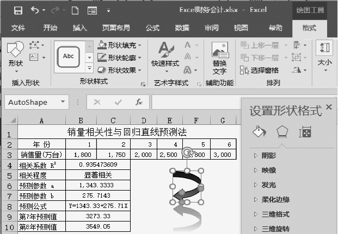The width and height of the screenshot is (338, 234).
Task: Click the Text Fill A icon
Action: point(188,45)
